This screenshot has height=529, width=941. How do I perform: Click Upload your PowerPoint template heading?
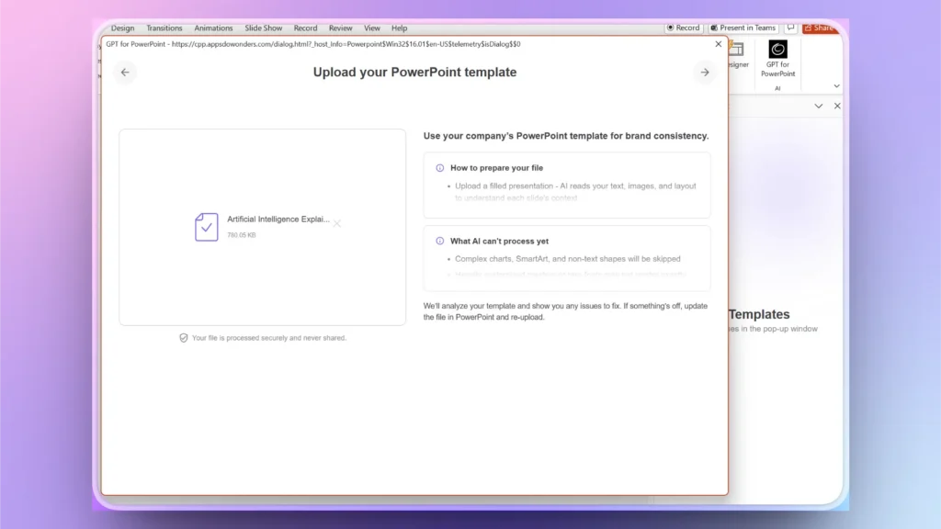click(x=414, y=72)
